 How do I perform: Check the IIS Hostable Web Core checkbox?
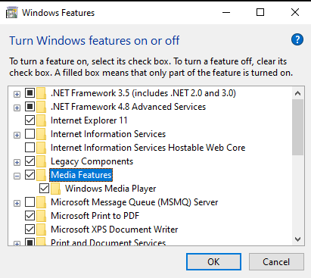coord(30,148)
